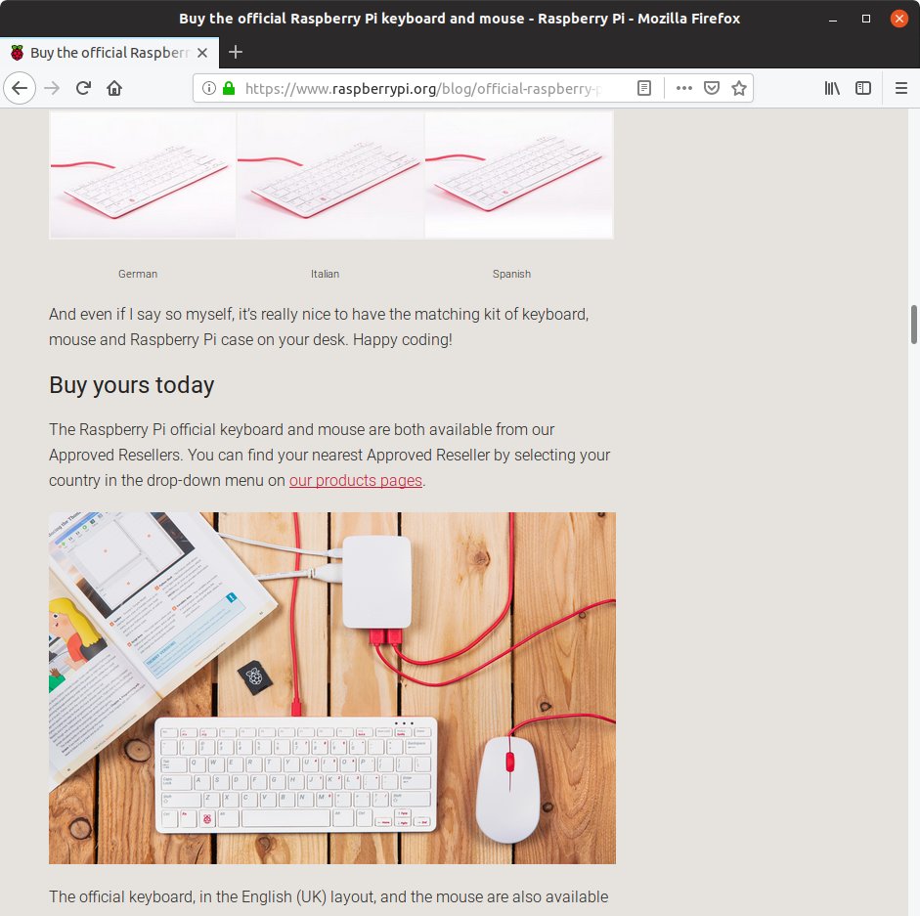The width and height of the screenshot is (920, 916).
Task: Click the Italian caption text
Action: click(x=325, y=274)
